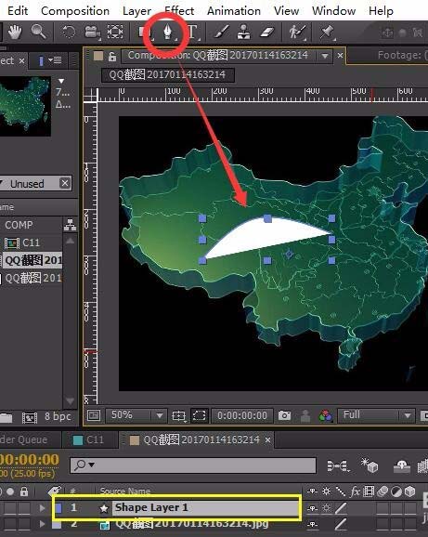428x537 pixels.
Task: Open the Window menu
Action: tap(333, 11)
